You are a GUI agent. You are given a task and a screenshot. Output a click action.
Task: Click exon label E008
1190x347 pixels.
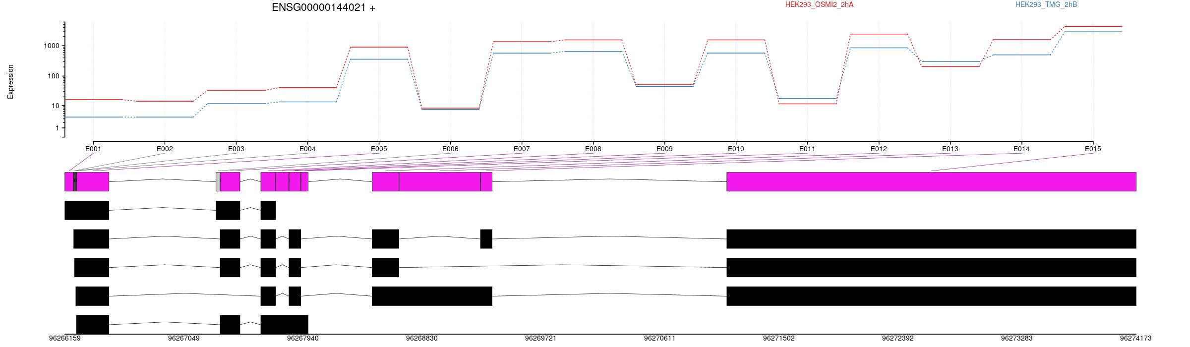click(593, 149)
